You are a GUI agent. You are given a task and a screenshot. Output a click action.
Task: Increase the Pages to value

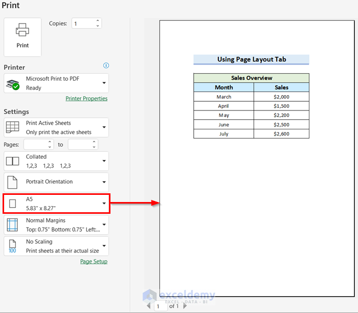click(94, 142)
